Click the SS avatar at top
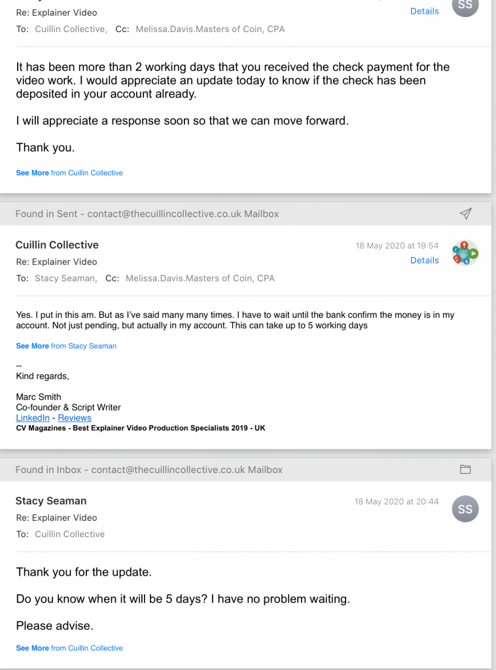Screen dimensions: 496x670 pyautogui.click(x=465, y=5)
